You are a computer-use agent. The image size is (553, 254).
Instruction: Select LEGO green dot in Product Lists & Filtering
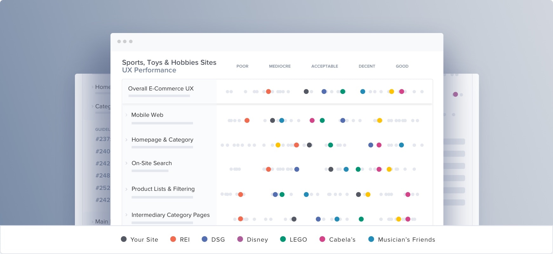(x=282, y=194)
